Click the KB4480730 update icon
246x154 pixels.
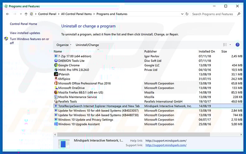pos(56,115)
